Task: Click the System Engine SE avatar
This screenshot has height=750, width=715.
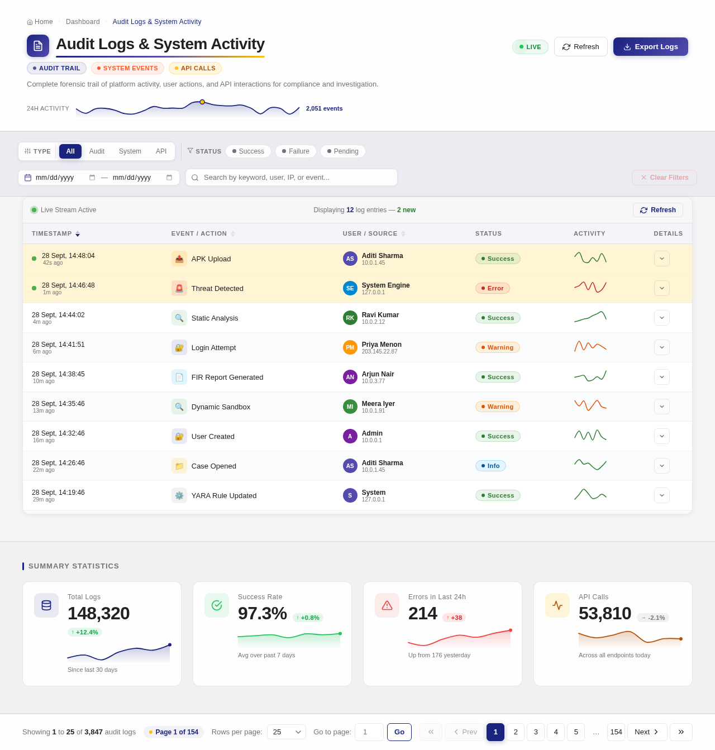Action: (350, 288)
